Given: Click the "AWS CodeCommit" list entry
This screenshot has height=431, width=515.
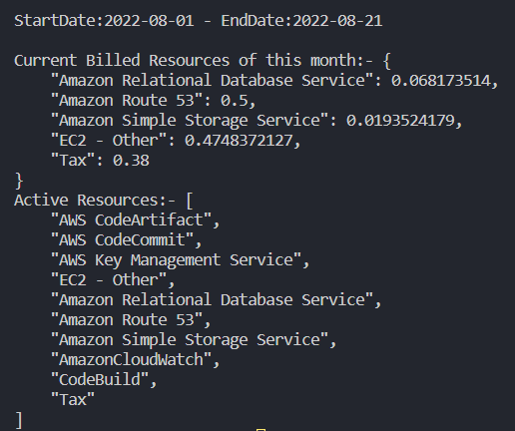Looking at the screenshot, I should point(122,240).
